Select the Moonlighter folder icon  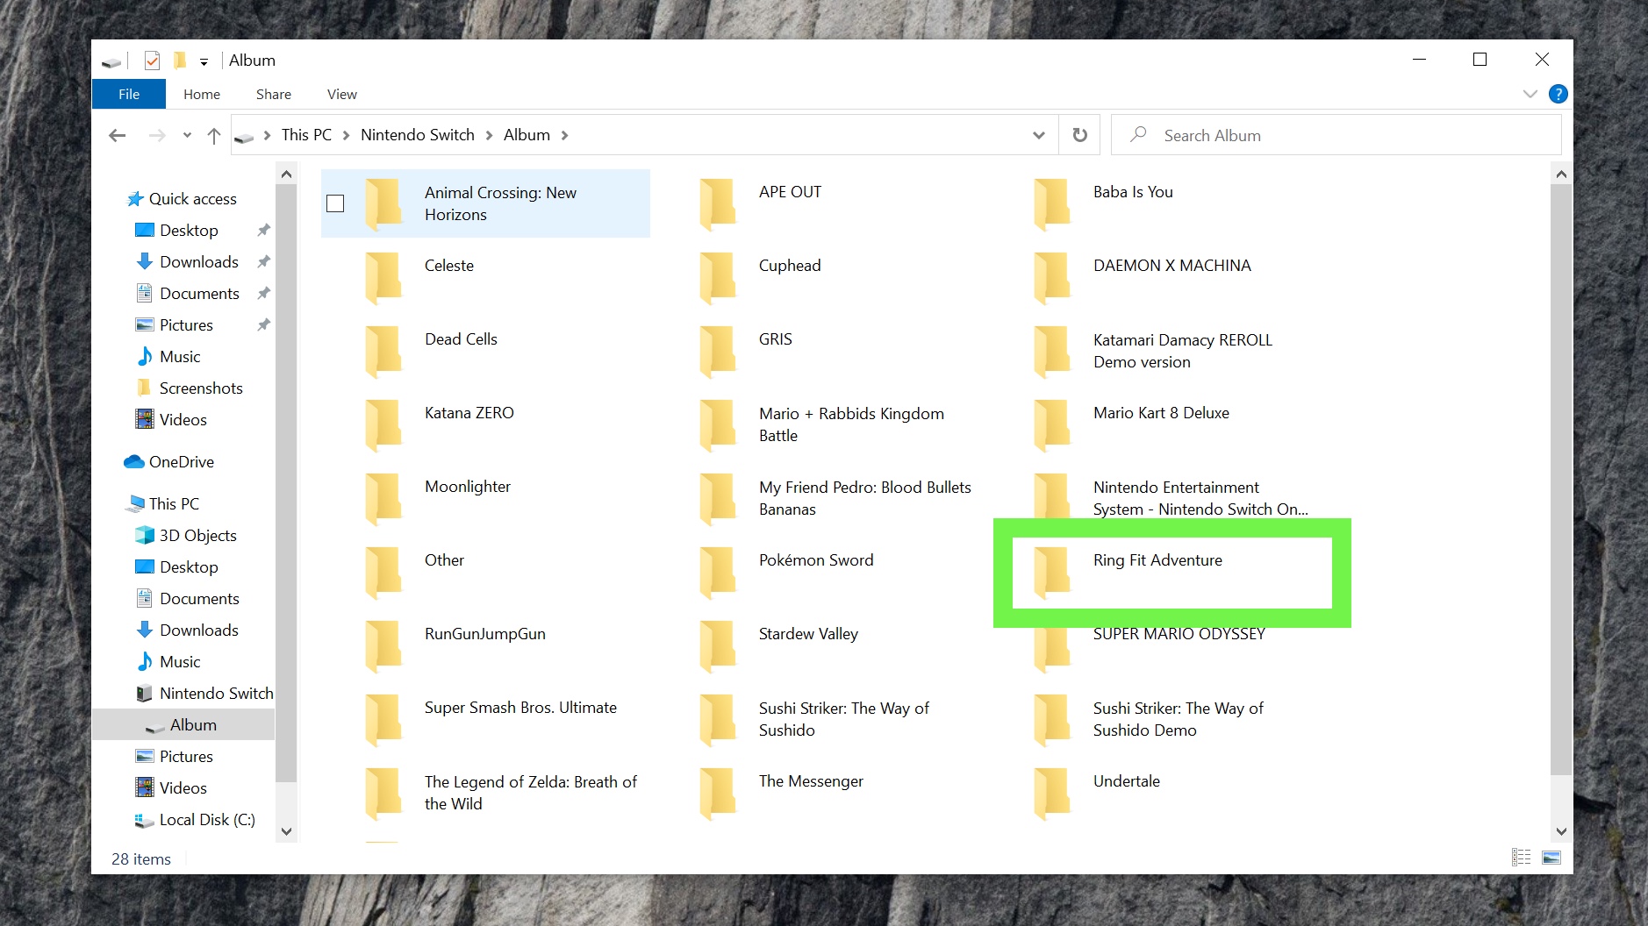point(383,498)
